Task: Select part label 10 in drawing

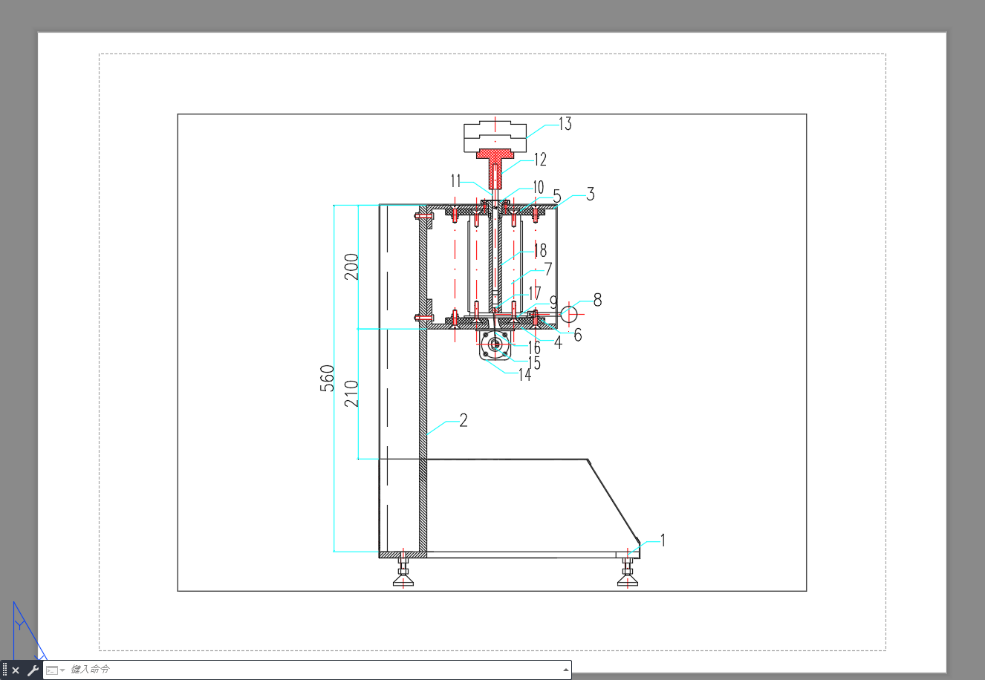Action: tap(538, 187)
